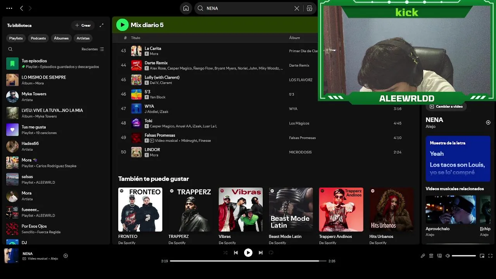Open the salsas playlist
Screen dimensions: 496x279
click(56, 179)
